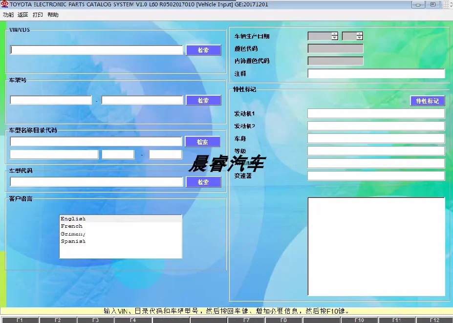Select Germany in 客户语言 list

pyautogui.click(x=121, y=234)
